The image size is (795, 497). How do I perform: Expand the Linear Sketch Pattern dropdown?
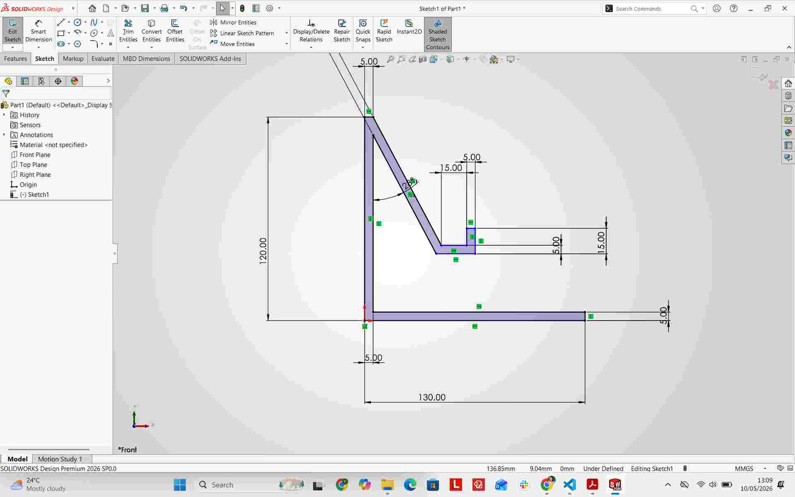(x=287, y=33)
